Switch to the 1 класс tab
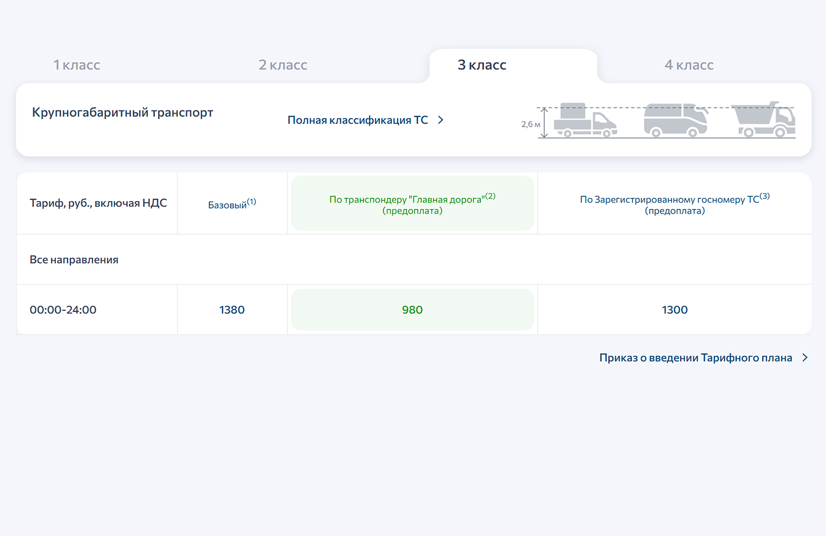Viewport: 826px width, 536px height. tap(77, 65)
